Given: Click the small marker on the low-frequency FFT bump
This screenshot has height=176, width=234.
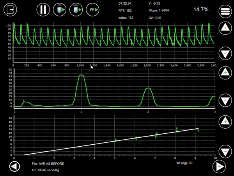Looking at the screenshot, I should pyautogui.click(x=23, y=102).
